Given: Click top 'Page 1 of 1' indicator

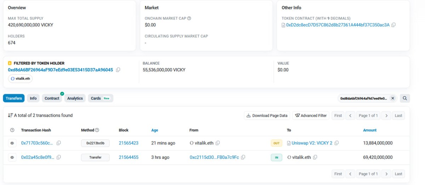Looking at the screenshot, I should (368, 116).
